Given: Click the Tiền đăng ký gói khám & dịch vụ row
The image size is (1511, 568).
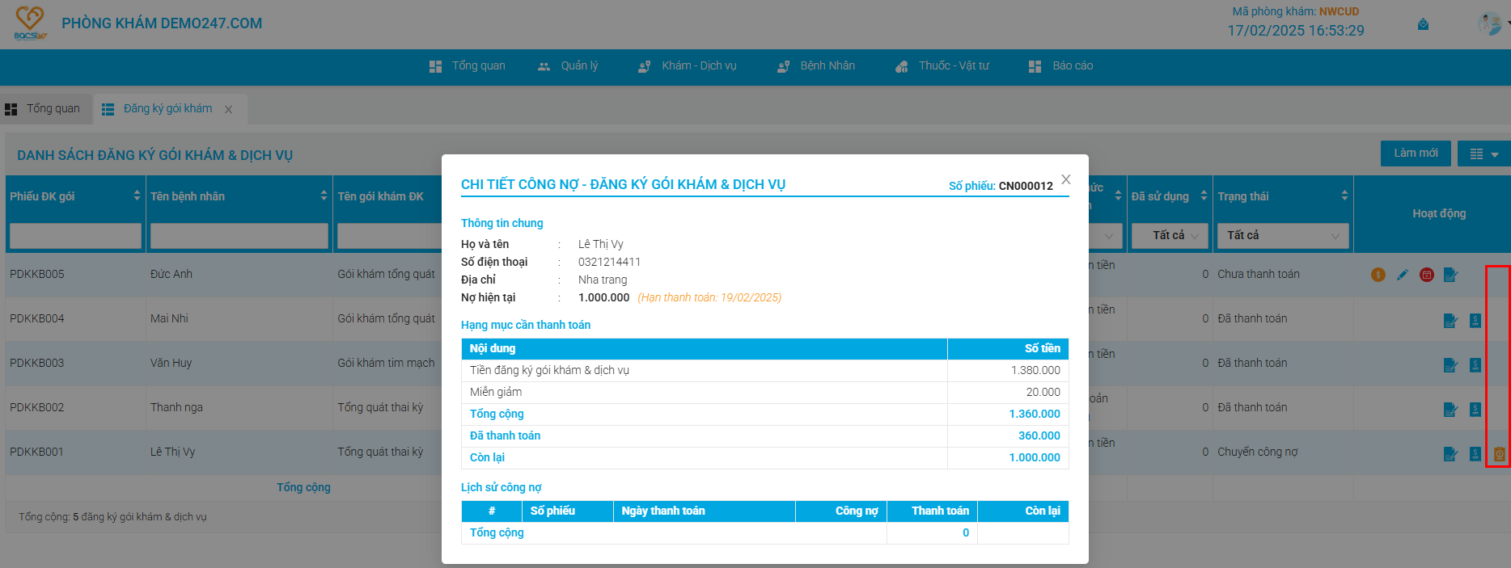Looking at the screenshot, I should coord(765,371).
